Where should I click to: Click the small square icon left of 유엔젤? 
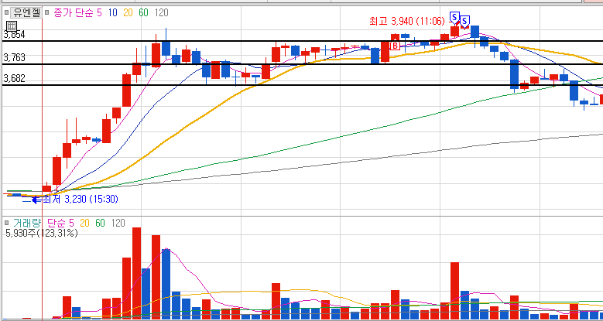pyautogui.click(x=6, y=12)
